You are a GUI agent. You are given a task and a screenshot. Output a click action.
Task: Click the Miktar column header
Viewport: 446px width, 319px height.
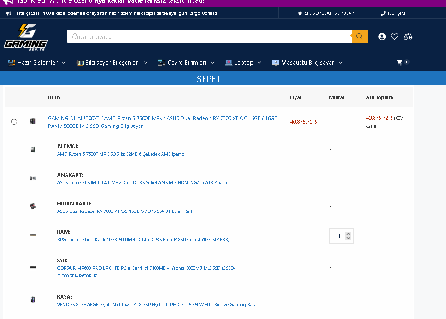pos(337,97)
